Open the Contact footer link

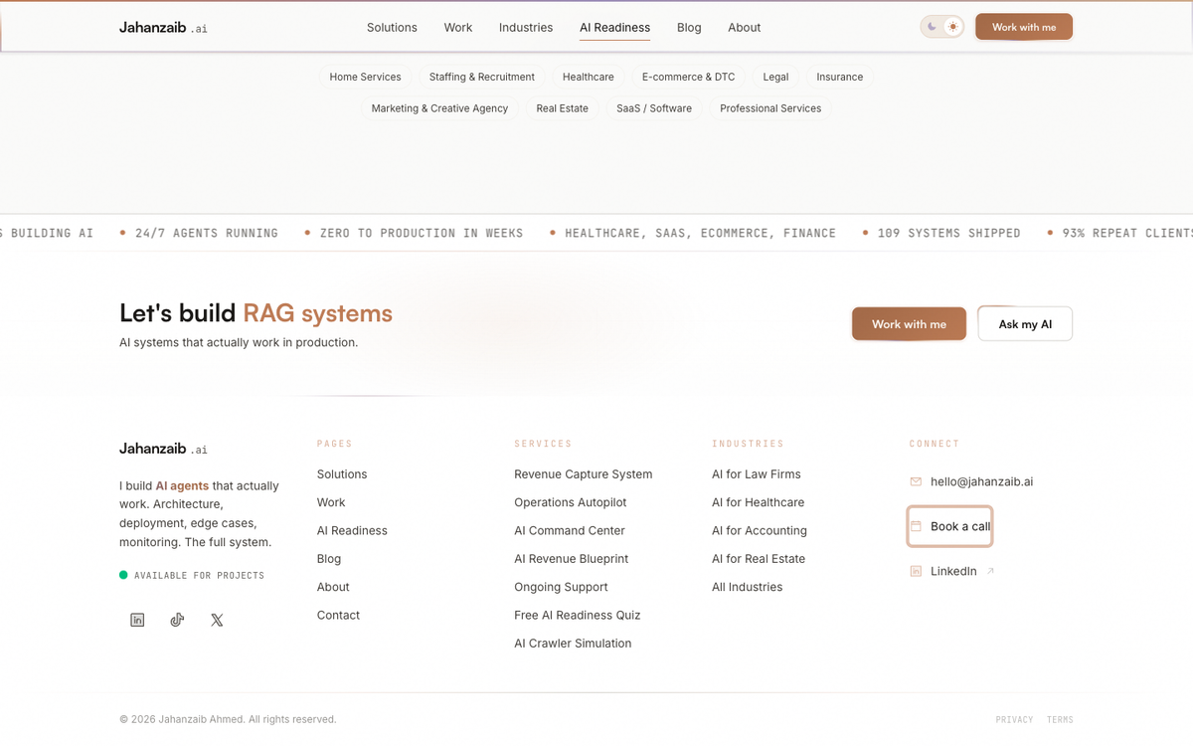[x=338, y=615]
